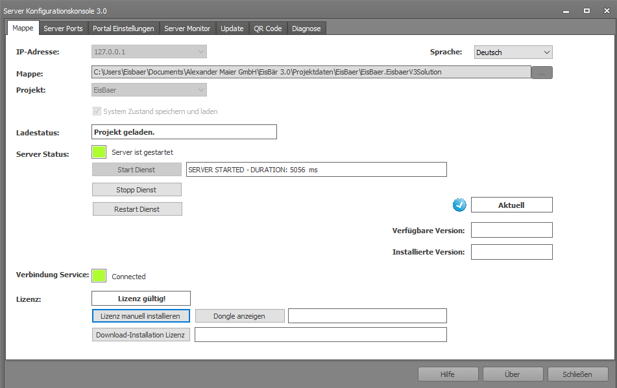The height and width of the screenshot is (388, 617).
Task: Select the Diagnose tab
Action: pos(306,29)
